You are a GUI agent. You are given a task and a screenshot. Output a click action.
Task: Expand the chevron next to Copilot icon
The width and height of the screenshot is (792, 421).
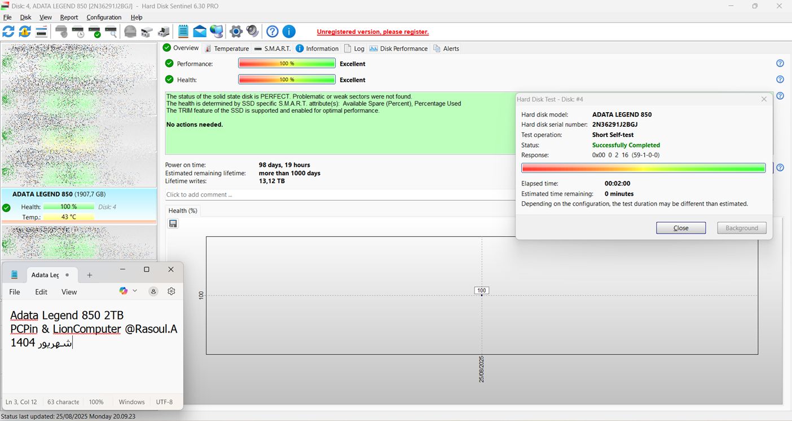[x=135, y=291]
